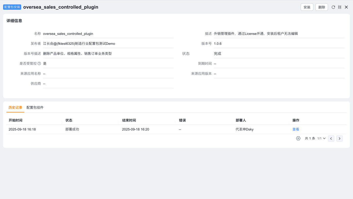Click the name value oversea_sales_controlled_plugin in details
Screen dimensions: 353x199
68,34
